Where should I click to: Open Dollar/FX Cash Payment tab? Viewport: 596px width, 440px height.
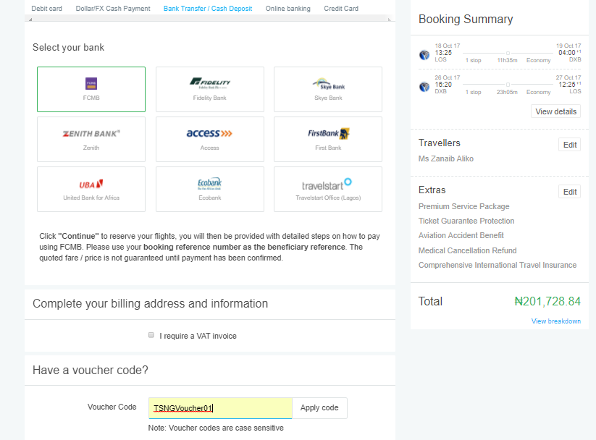(x=113, y=9)
